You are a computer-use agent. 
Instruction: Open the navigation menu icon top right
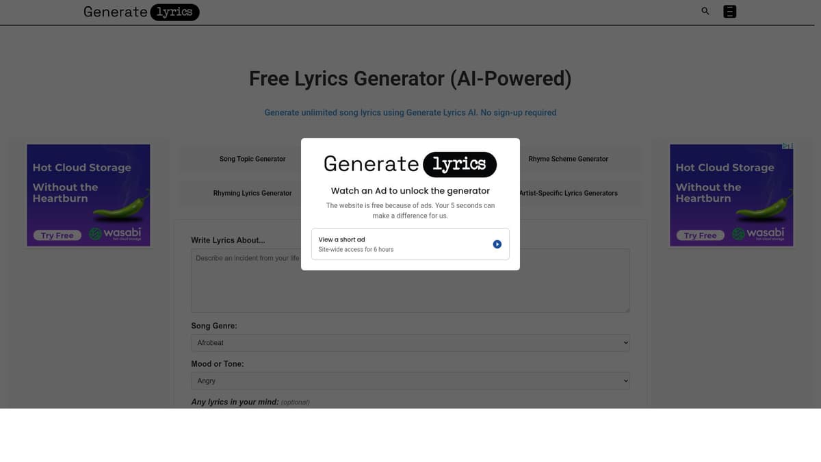click(x=729, y=11)
